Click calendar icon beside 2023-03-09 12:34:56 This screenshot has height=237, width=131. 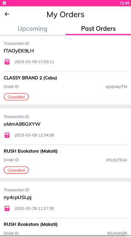coord(7,135)
